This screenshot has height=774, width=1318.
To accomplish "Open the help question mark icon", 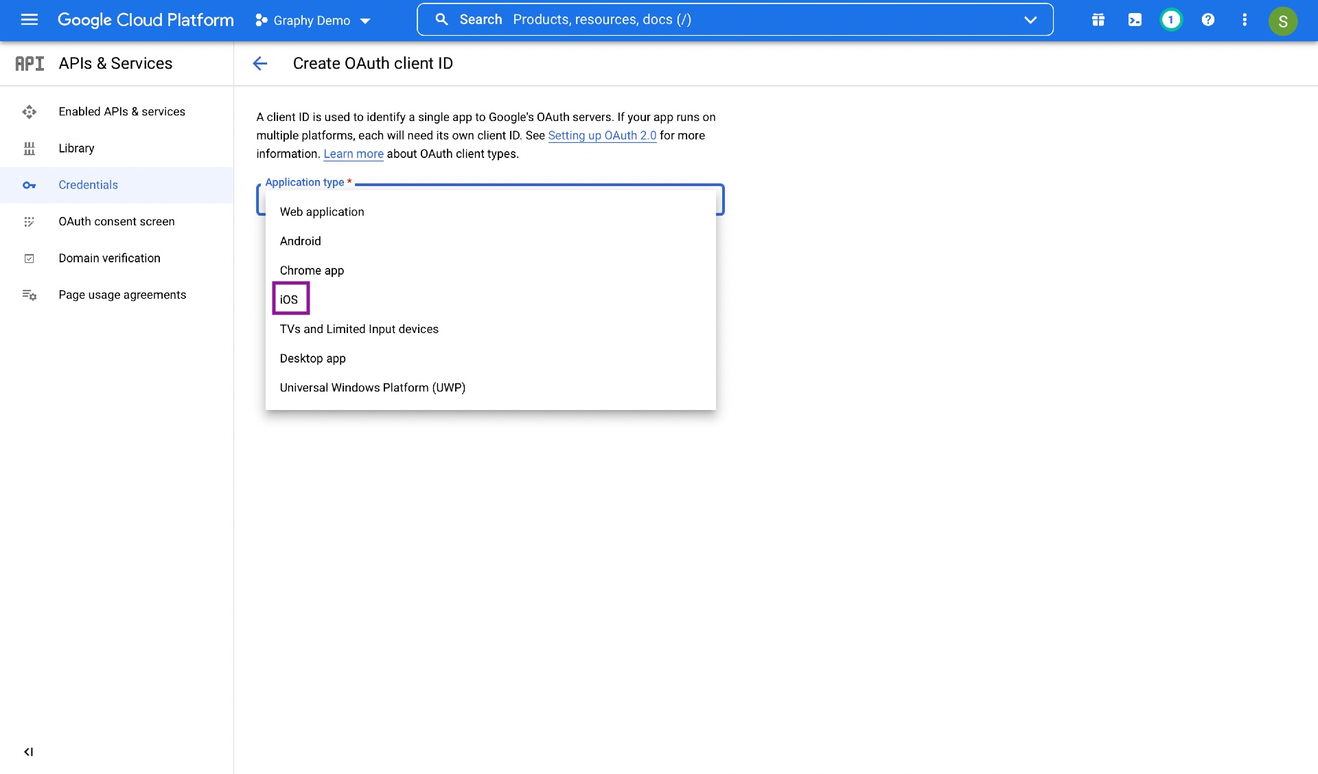I will [1208, 20].
